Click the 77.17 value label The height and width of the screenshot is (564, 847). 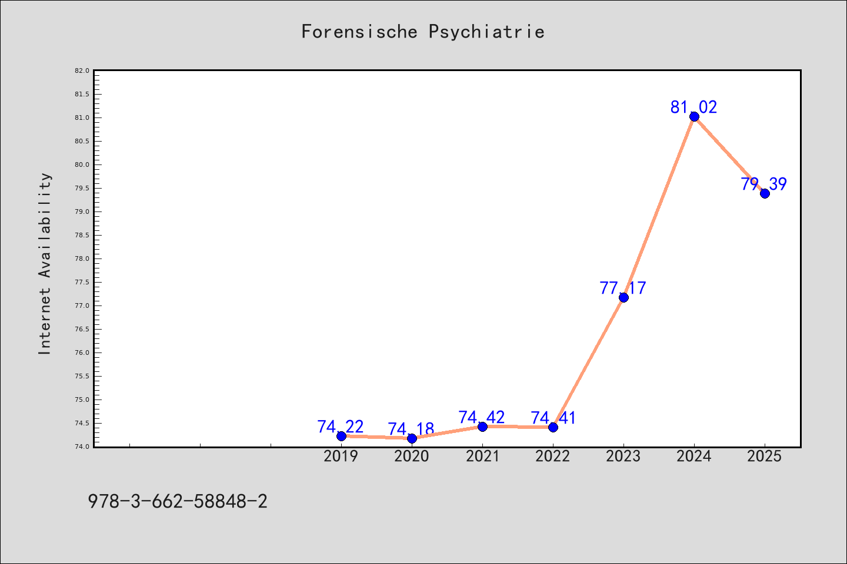tap(623, 288)
